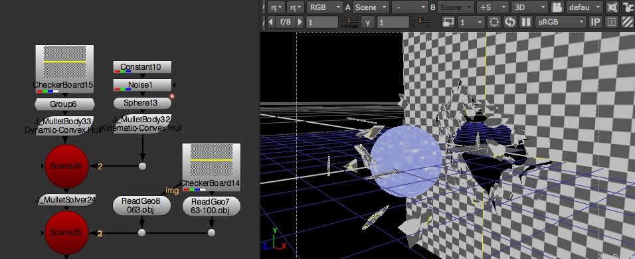Decrease gain with left f-stop arrow

click(270, 22)
